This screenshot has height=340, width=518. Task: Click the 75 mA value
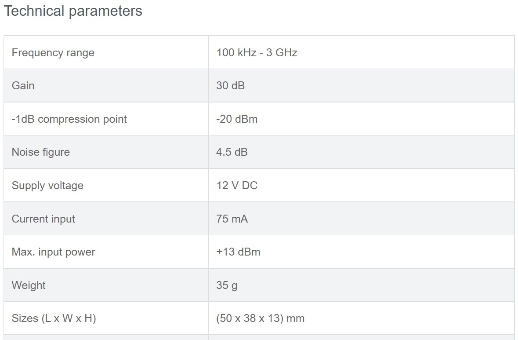tap(232, 219)
